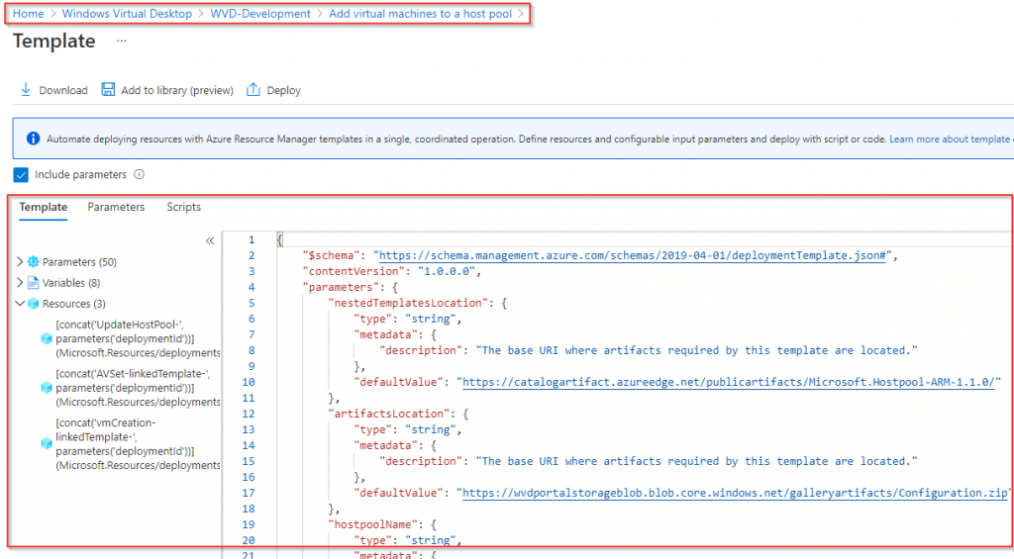Click the description text on line 15
The width and height of the screenshot is (1014, 559).
point(696,461)
